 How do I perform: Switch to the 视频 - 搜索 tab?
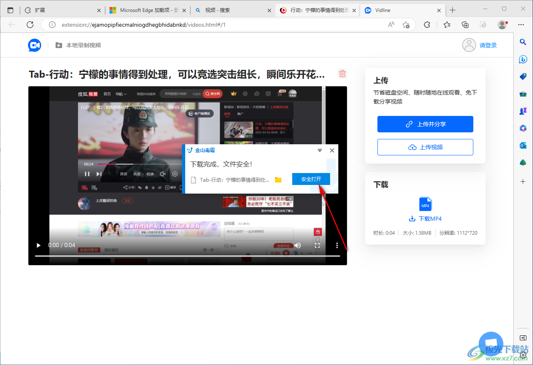pyautogui.click(x=233, y=10)
